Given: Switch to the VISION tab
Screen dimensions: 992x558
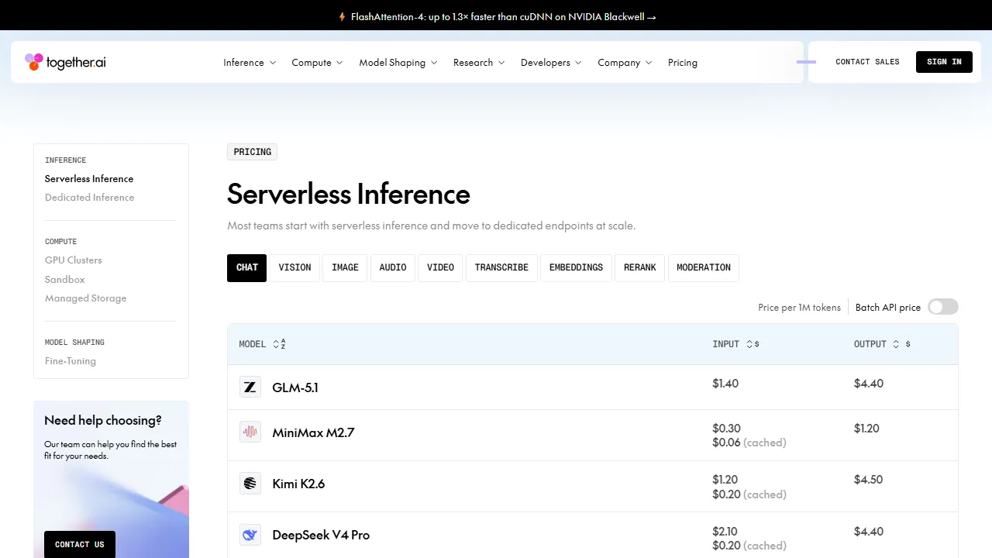Looking at the screenshot, I should [294, 267].
